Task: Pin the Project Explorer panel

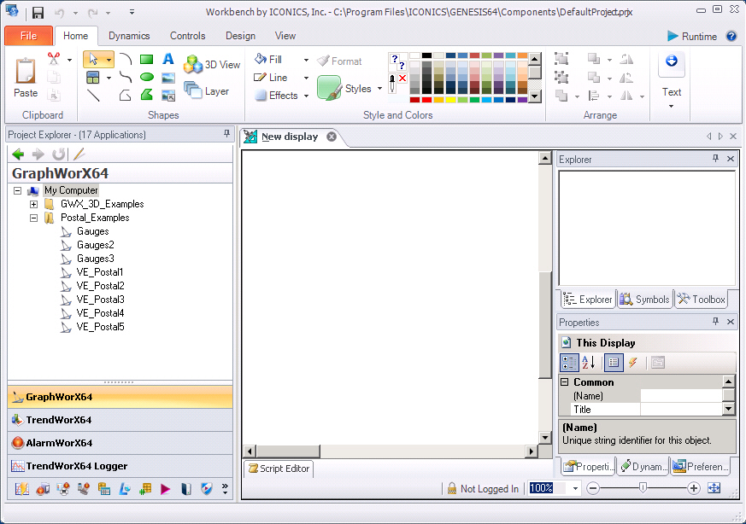Action: point(226,135)
